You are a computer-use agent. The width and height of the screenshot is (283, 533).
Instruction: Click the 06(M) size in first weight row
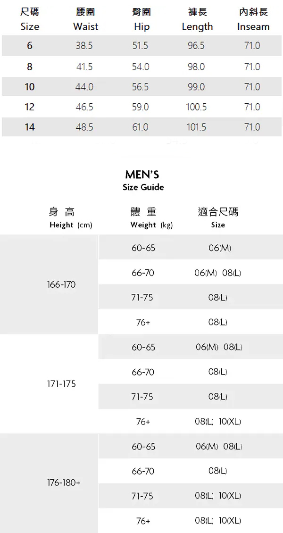click(x=220, y=248)
